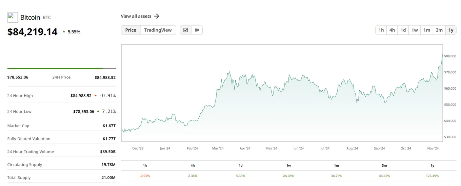Click the 24 Hour Low label
Image resolution: width=461 pixels, height=186 pixels.
(19, 112)
